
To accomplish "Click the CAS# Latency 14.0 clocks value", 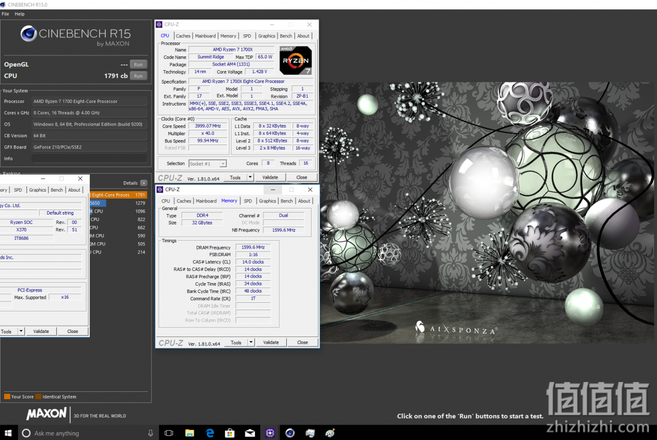I will pos(253,262).
